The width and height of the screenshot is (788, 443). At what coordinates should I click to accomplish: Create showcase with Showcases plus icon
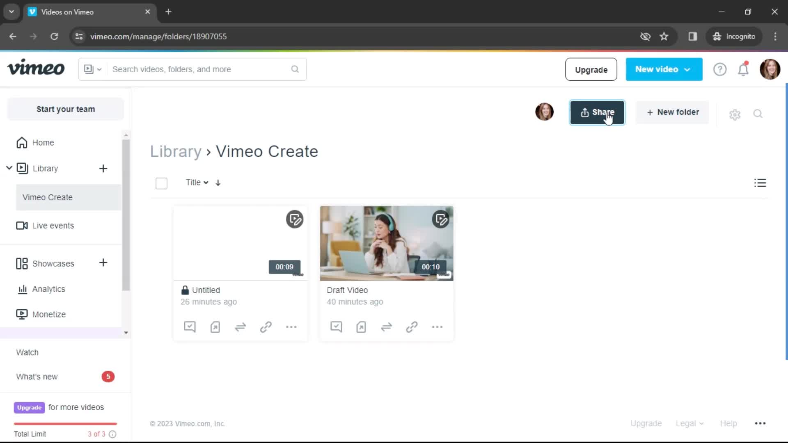click(103, 263)
